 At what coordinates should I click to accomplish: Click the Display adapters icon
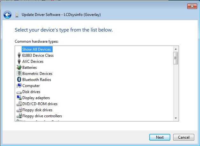click(19, 98)
